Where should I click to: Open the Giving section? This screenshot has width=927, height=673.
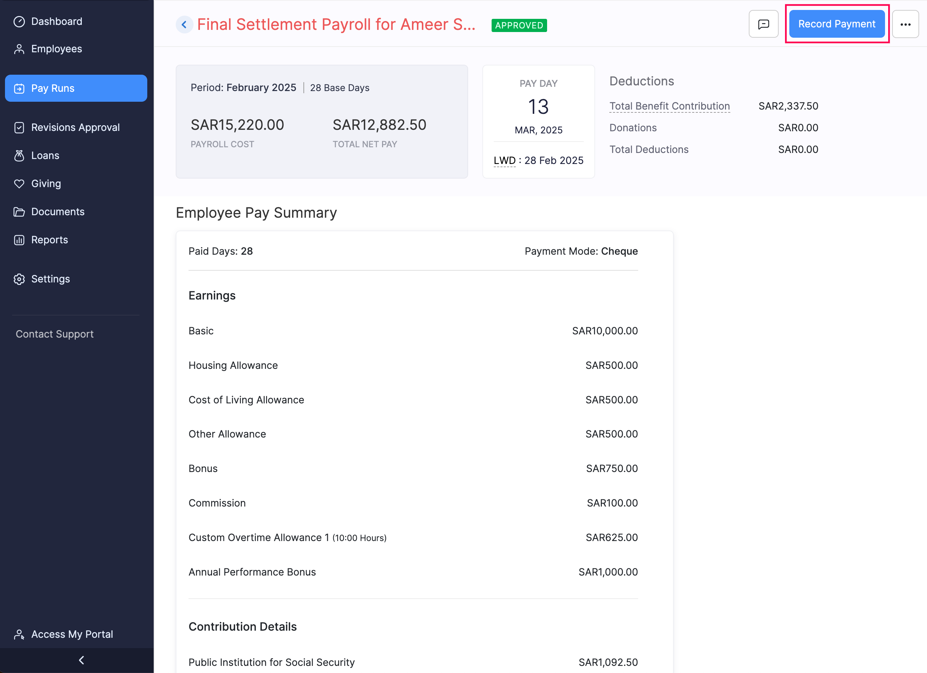46,184
